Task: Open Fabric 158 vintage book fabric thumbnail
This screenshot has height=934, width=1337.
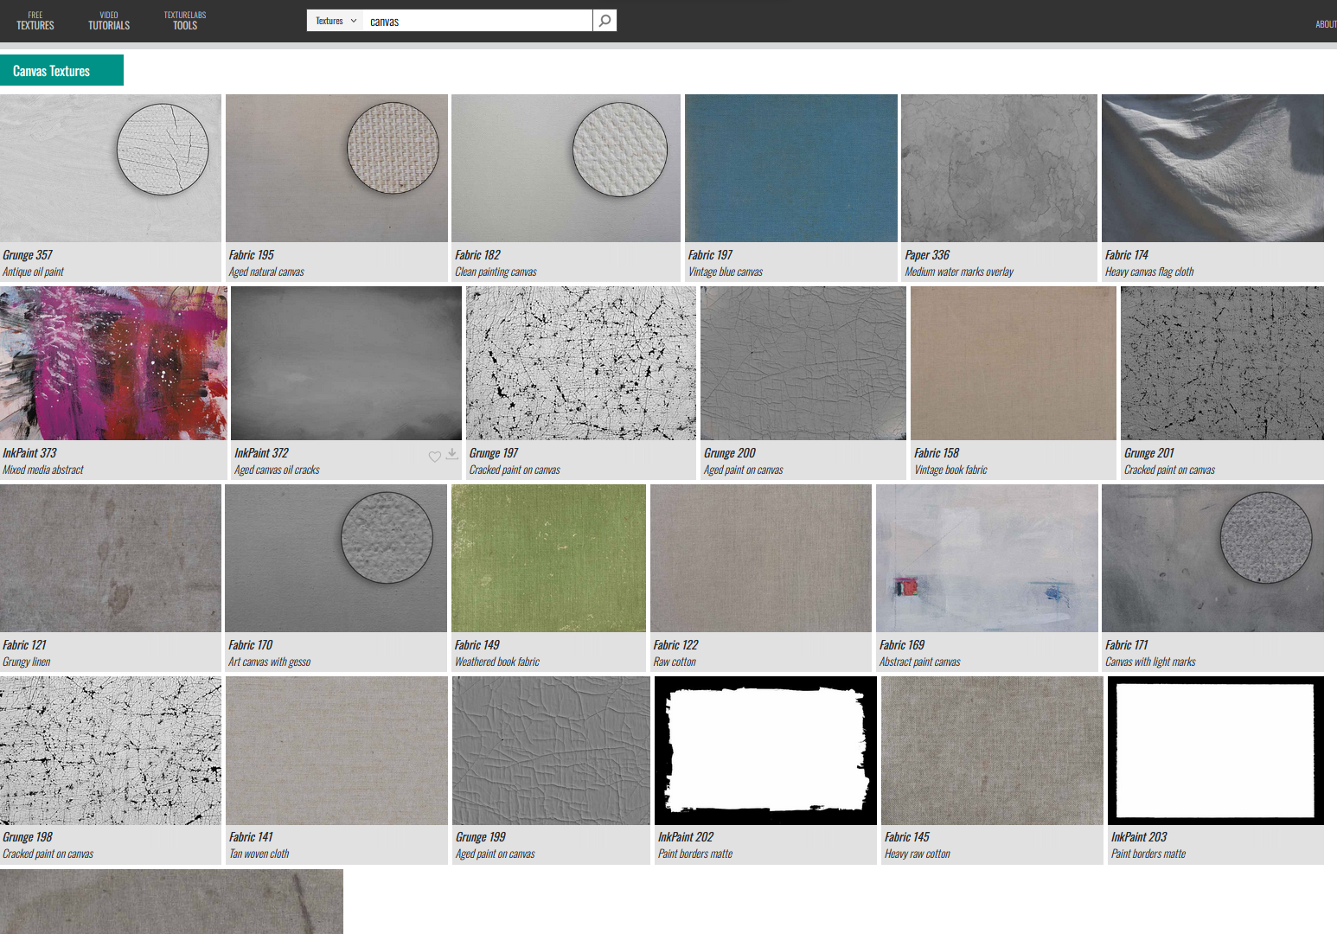Action: click(1014, 363)
